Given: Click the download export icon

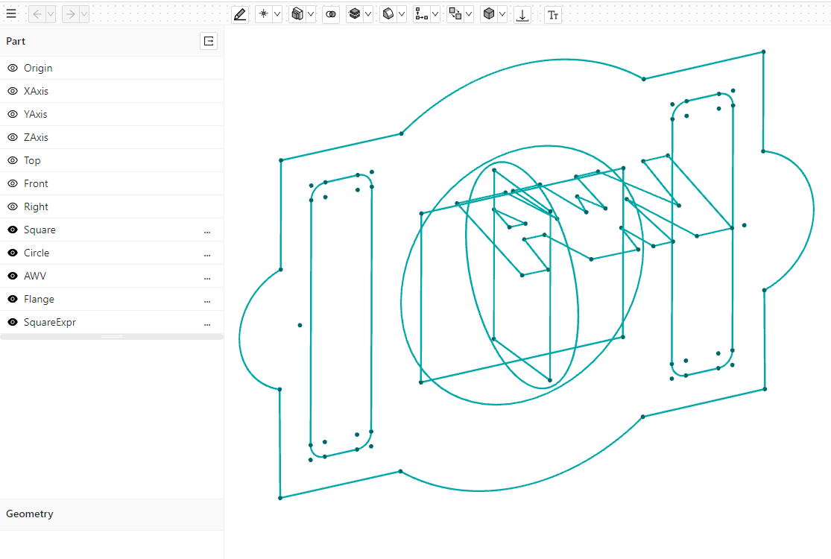Looking at the screenshot, I should [x=522, y=14].
